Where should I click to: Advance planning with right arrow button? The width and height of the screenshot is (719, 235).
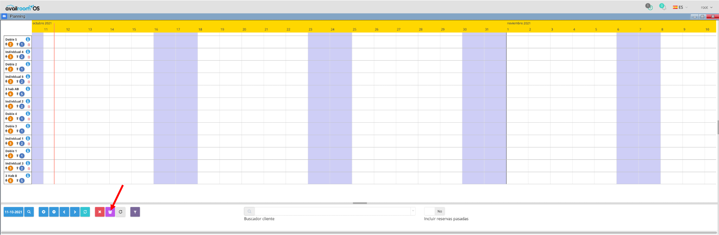click(x=75, y=212)
